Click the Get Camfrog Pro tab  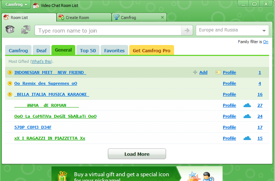[x=152, y=50]
